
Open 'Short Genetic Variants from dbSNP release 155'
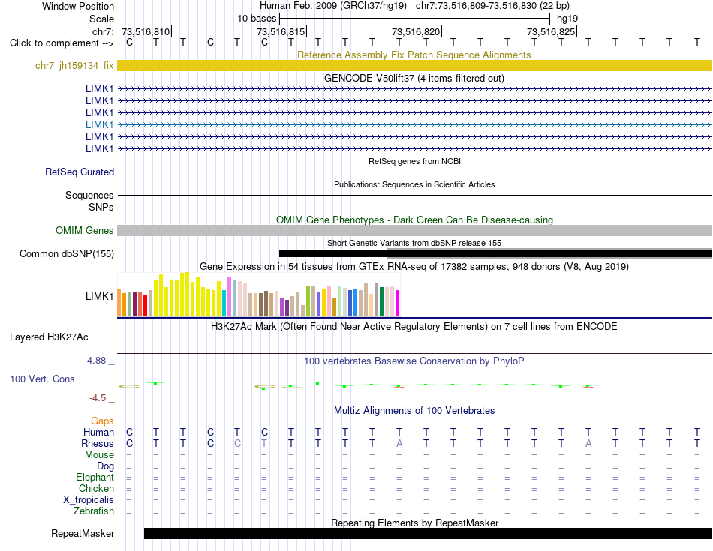(x=414, y=243)
